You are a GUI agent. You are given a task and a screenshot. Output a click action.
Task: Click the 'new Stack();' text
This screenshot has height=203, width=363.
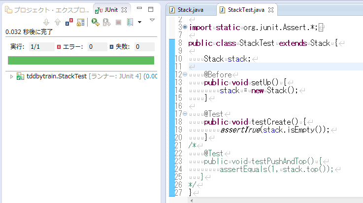point(274,90)
